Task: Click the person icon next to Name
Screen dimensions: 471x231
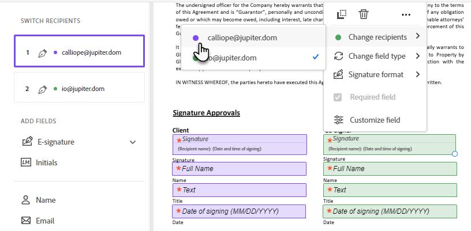Action: (x=26, y=200)
